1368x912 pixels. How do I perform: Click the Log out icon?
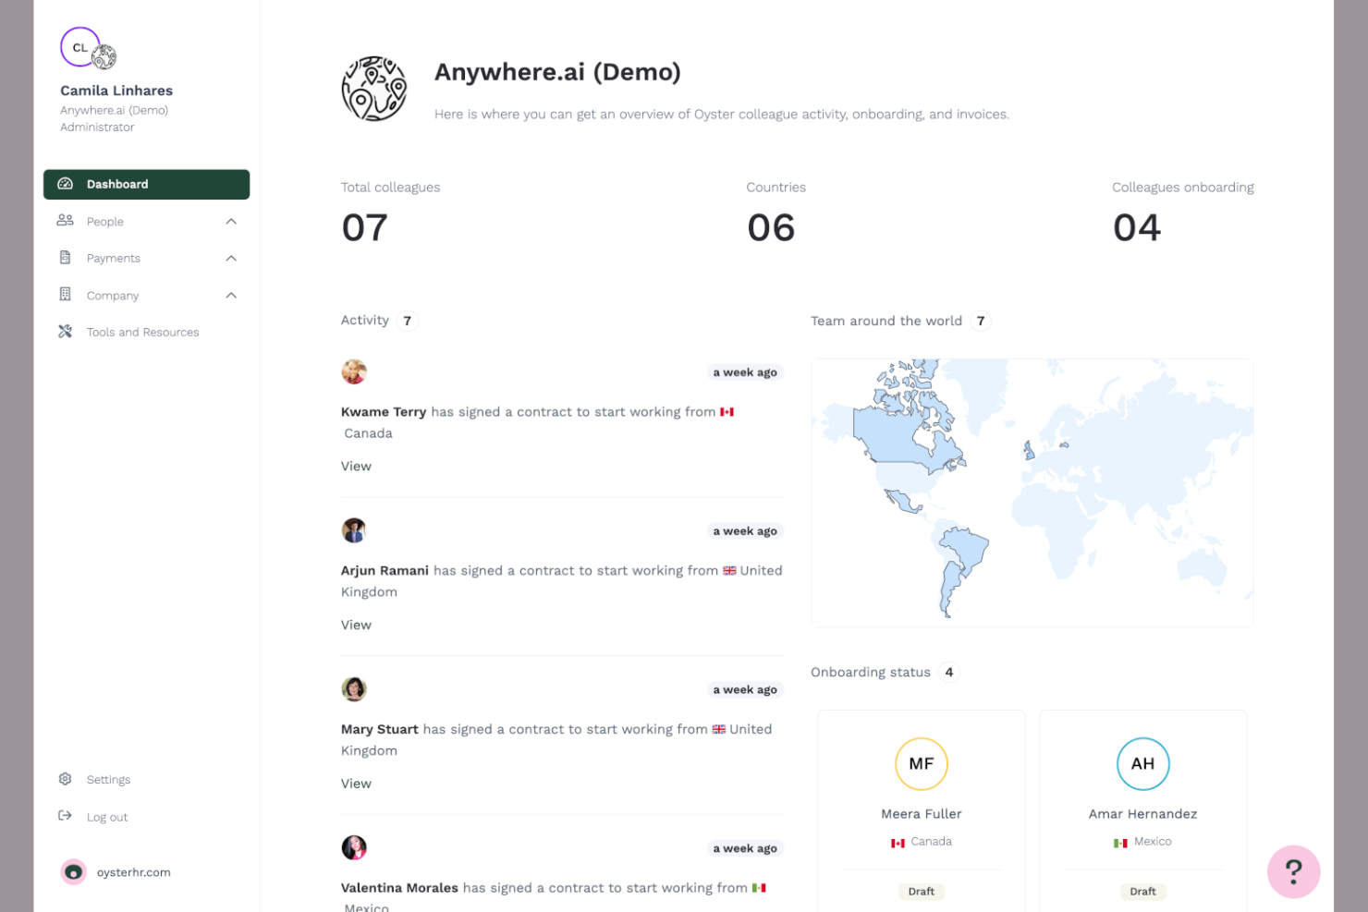pyautogui.click(x=65, y=816)
